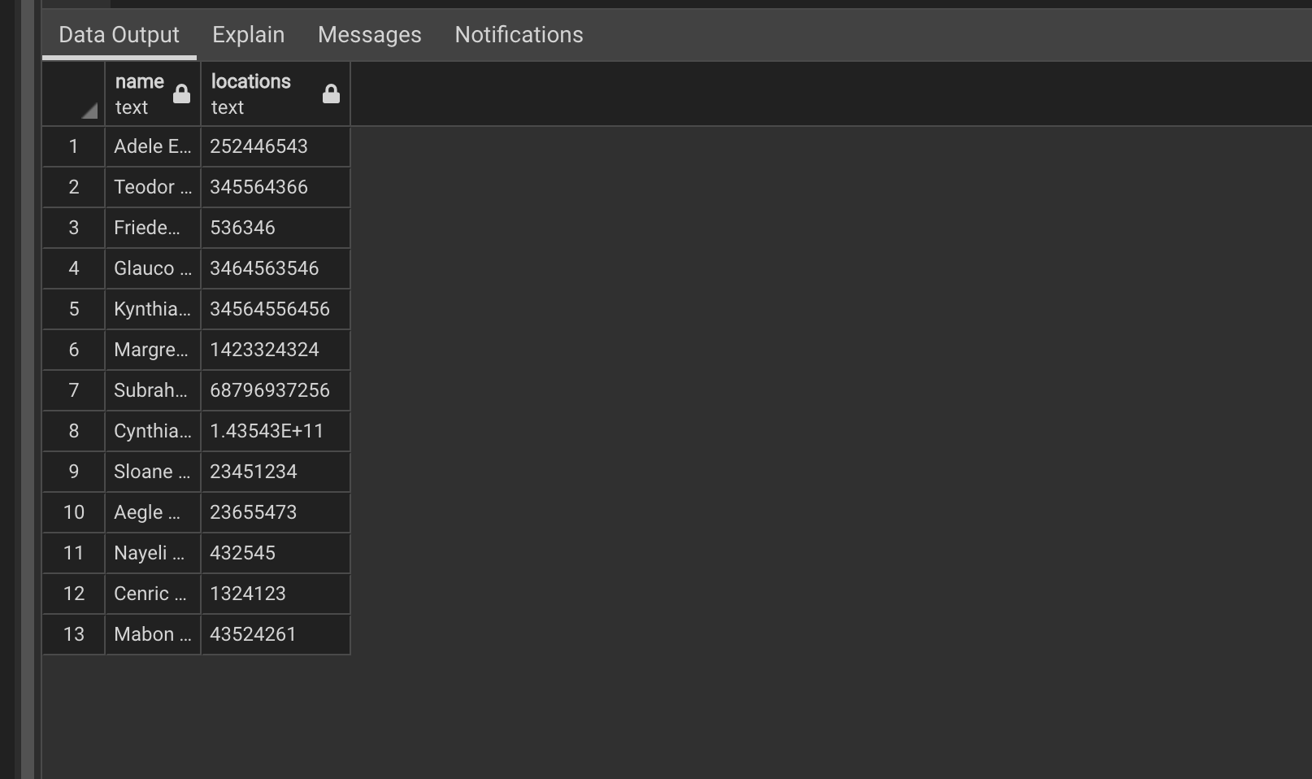Screen dimensions: 1312x779
Task: Select row number 1 header
Action: [74, 146]
